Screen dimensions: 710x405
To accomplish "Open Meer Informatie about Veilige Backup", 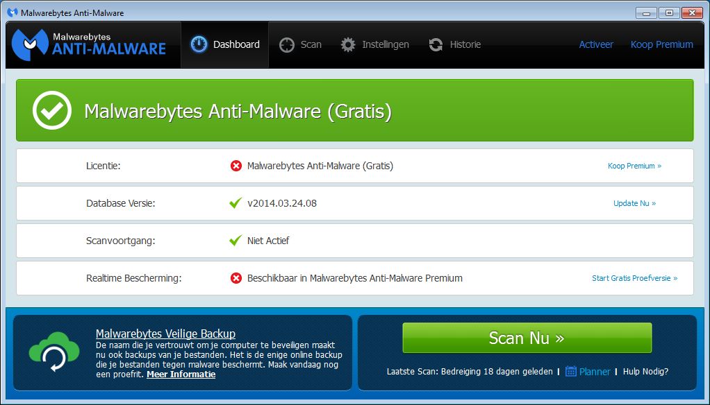I will pos(181,374).
